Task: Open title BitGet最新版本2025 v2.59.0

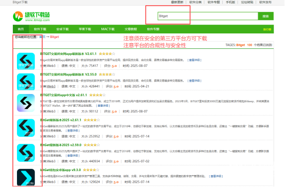Action: (61, 145)
